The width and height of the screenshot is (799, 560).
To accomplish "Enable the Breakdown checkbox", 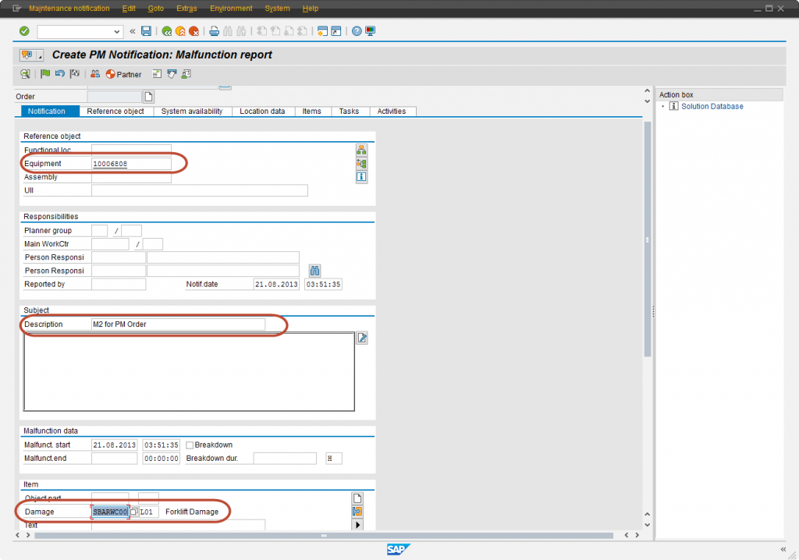I will coord(190,445).
